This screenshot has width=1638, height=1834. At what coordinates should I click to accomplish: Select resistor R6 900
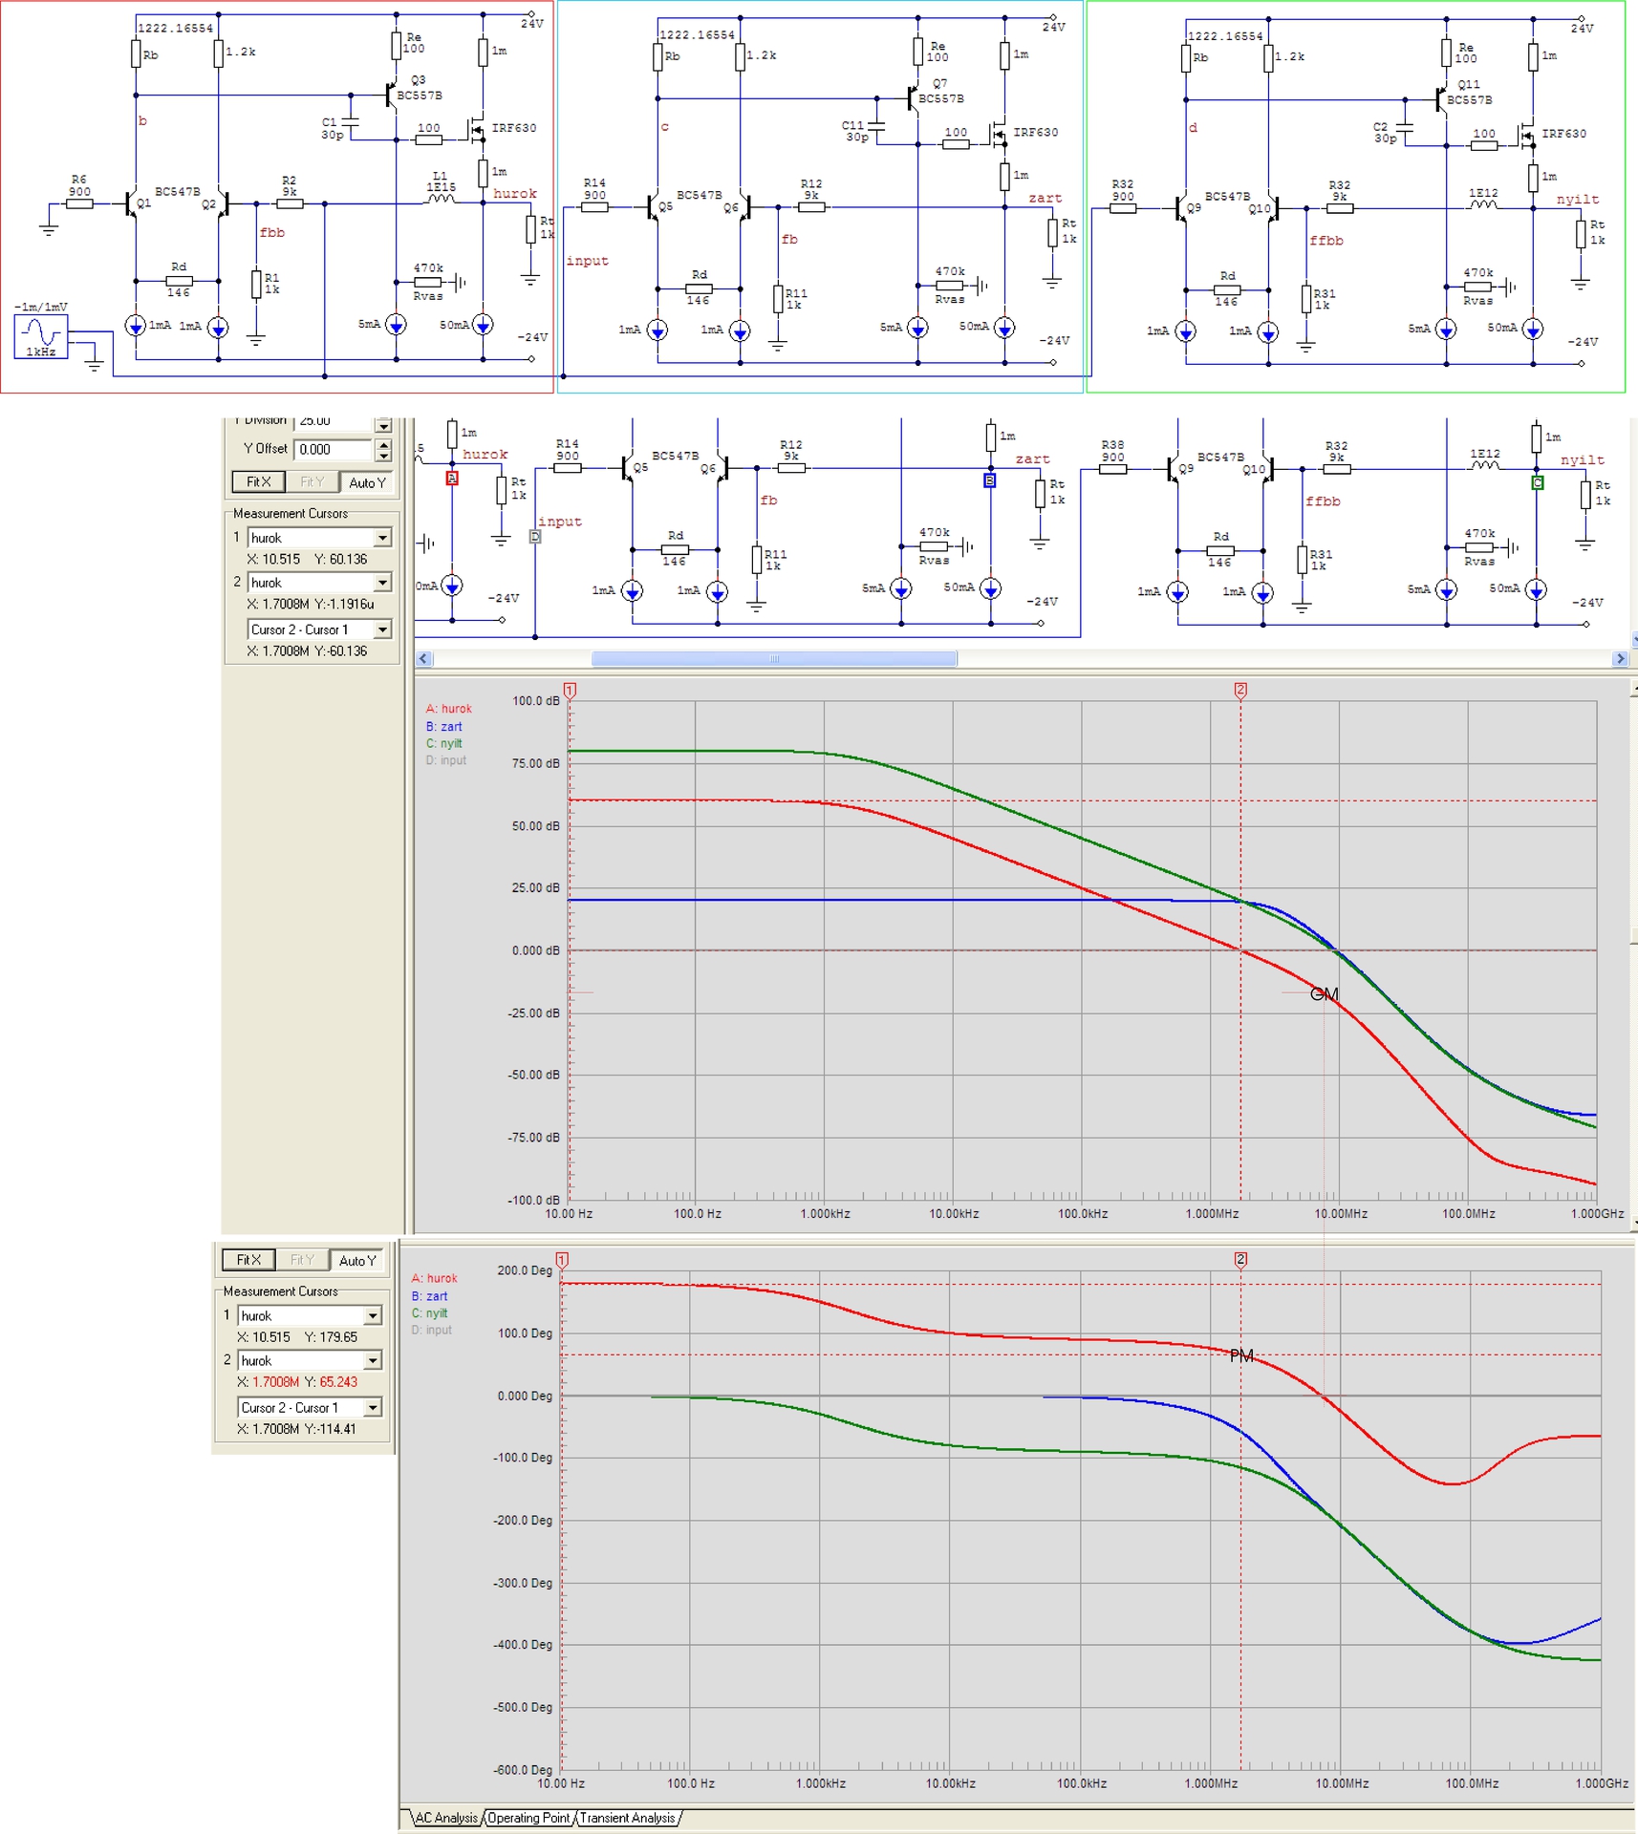tap(79, 203)
